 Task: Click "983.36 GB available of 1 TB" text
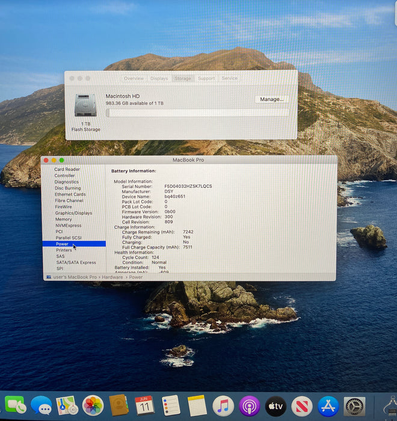pos(134,103)
